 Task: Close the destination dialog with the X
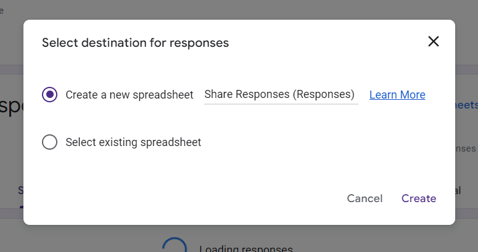[x=434, y=42]
